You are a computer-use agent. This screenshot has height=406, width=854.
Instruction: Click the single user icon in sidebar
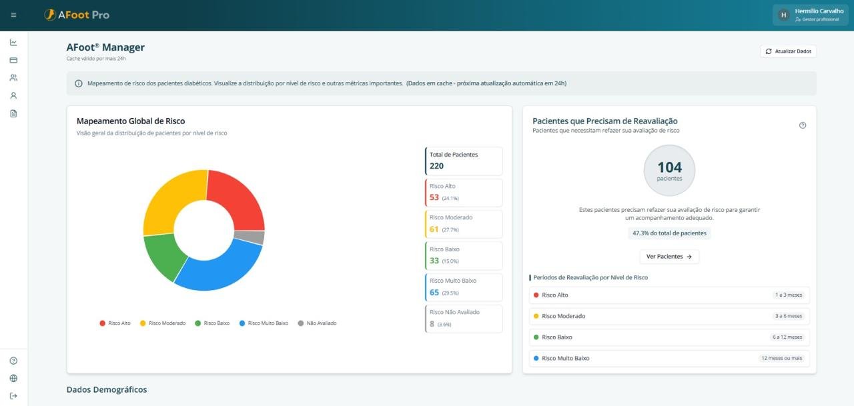click(13, 95)
